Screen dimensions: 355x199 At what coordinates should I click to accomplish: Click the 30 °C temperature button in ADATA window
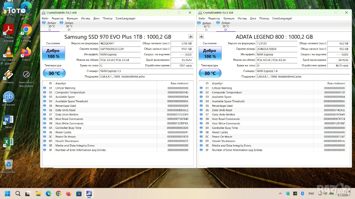click(210, 73)
